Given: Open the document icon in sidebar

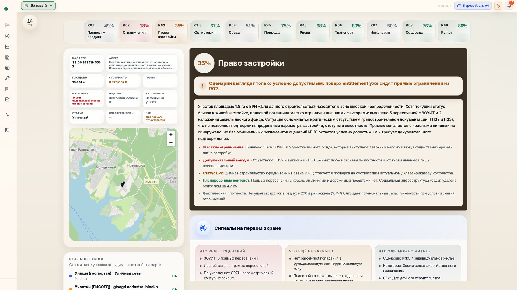Looking at the screenshot, I should point(7,57).
